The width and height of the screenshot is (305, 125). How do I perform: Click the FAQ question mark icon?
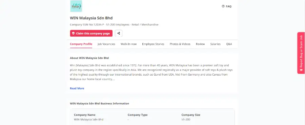(223, 6)
